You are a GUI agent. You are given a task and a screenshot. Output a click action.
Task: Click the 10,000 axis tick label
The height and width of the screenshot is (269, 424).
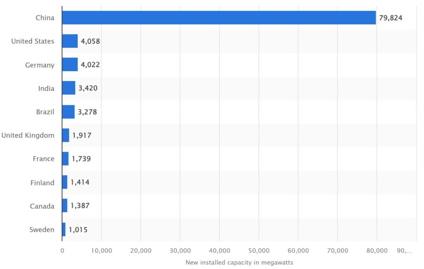pos(101,250)
